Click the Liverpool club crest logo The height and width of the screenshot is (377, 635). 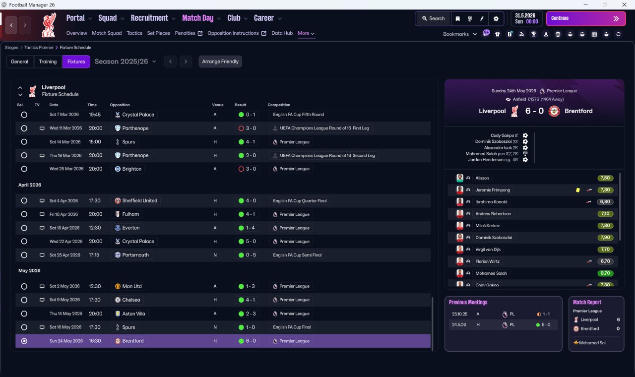tap(49, 25)
